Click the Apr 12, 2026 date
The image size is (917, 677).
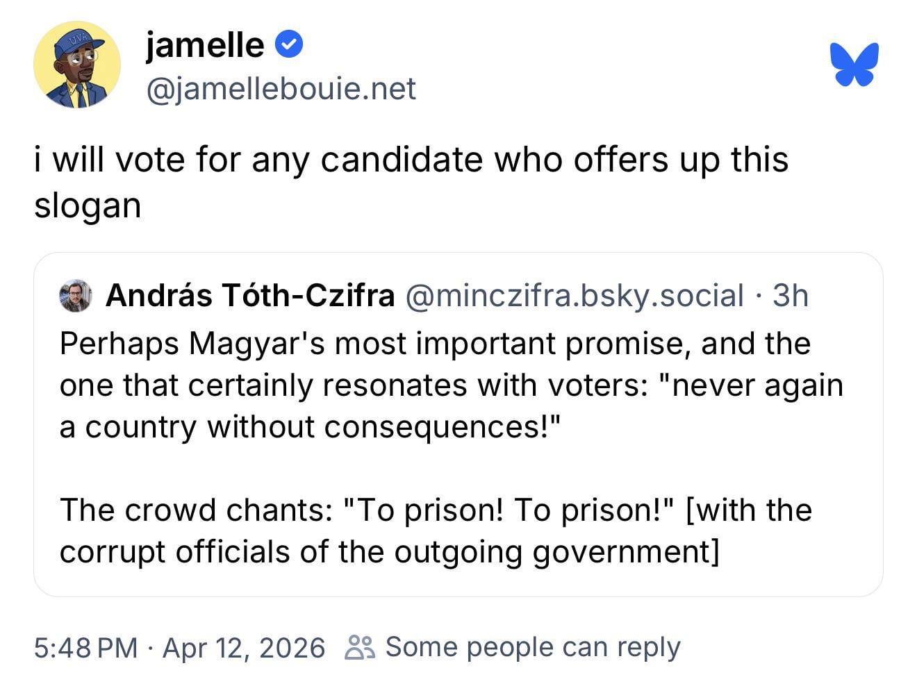click(x=243, y=648)
